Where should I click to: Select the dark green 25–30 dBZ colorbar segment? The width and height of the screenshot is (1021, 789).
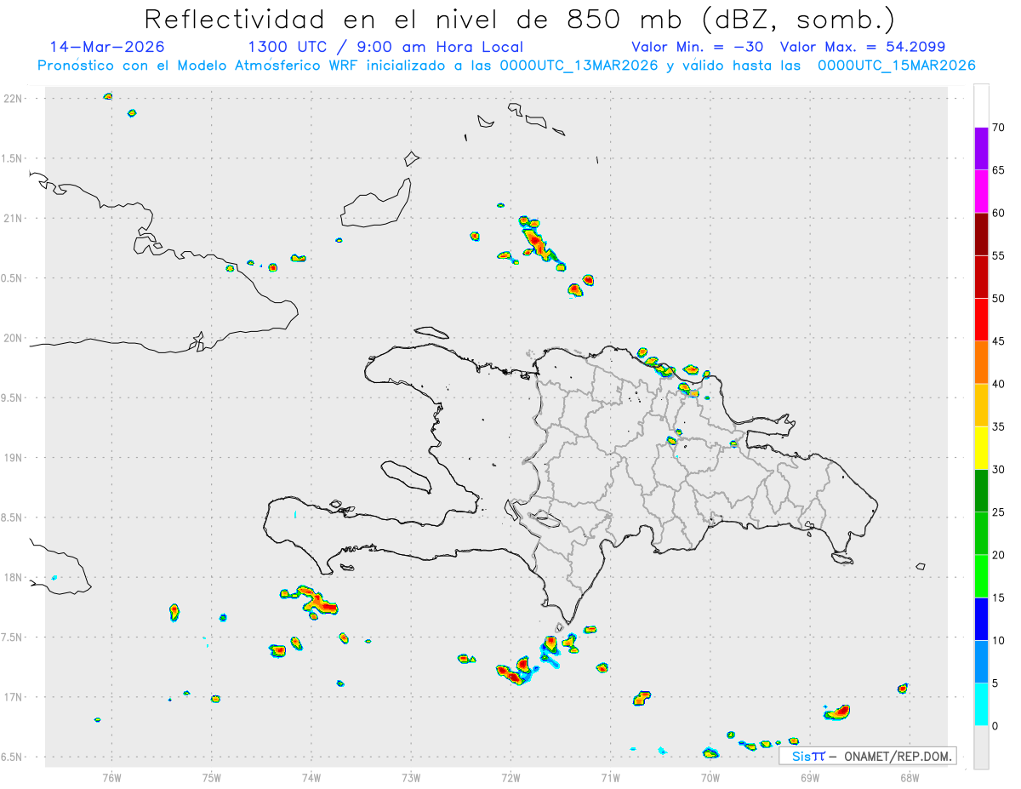coord(981,490)
